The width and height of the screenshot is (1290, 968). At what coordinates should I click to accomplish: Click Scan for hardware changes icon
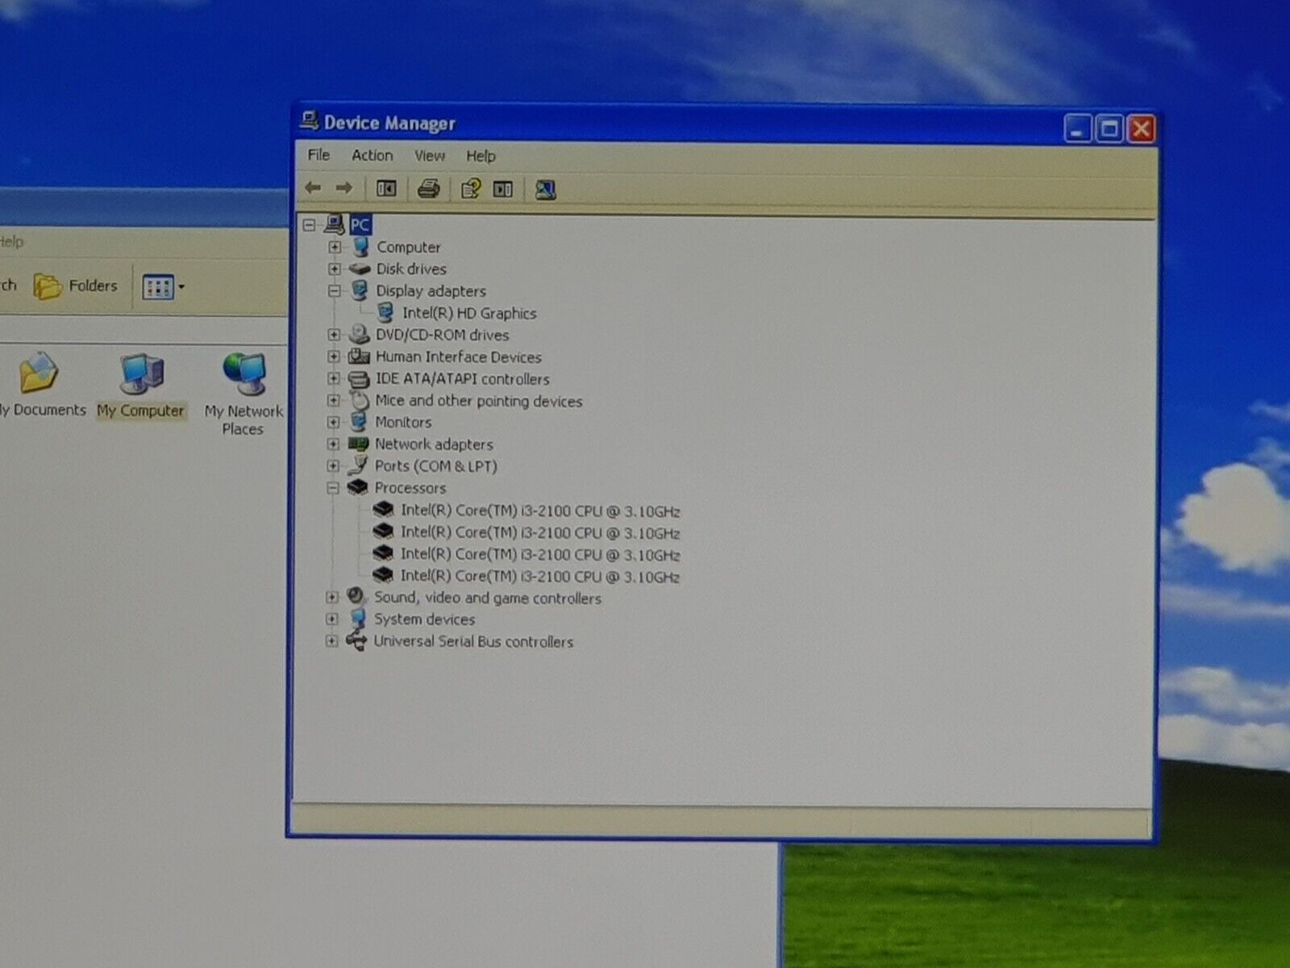click(545, 190)
